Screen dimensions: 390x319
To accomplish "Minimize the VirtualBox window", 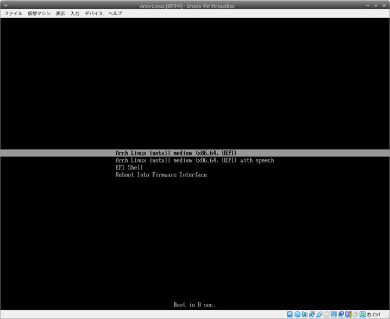I will point(368,5).
